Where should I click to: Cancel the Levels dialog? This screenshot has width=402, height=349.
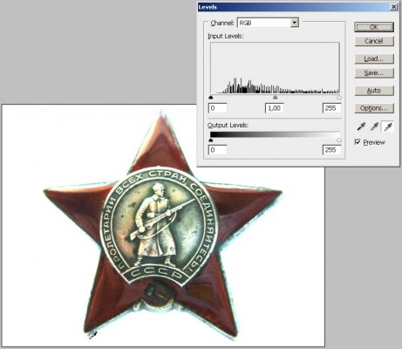pos(374,41)
